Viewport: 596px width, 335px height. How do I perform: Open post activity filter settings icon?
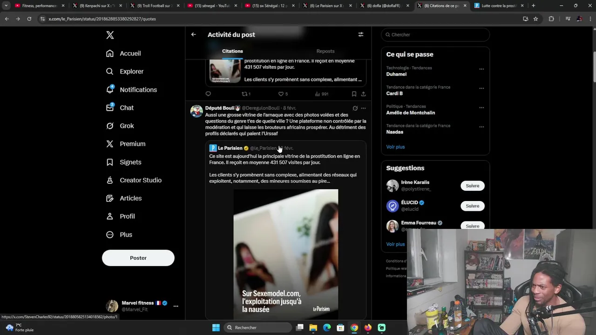pyautogui.click(x=360, y=34)
